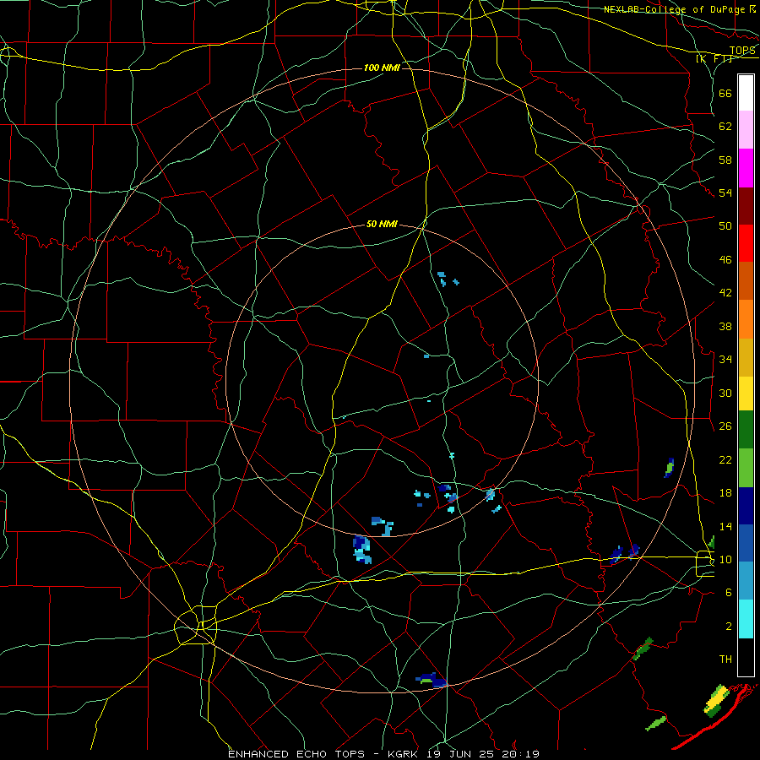Click the 30 legend value
This screenshot has width=760, height=760.
(x=725, y=393)
